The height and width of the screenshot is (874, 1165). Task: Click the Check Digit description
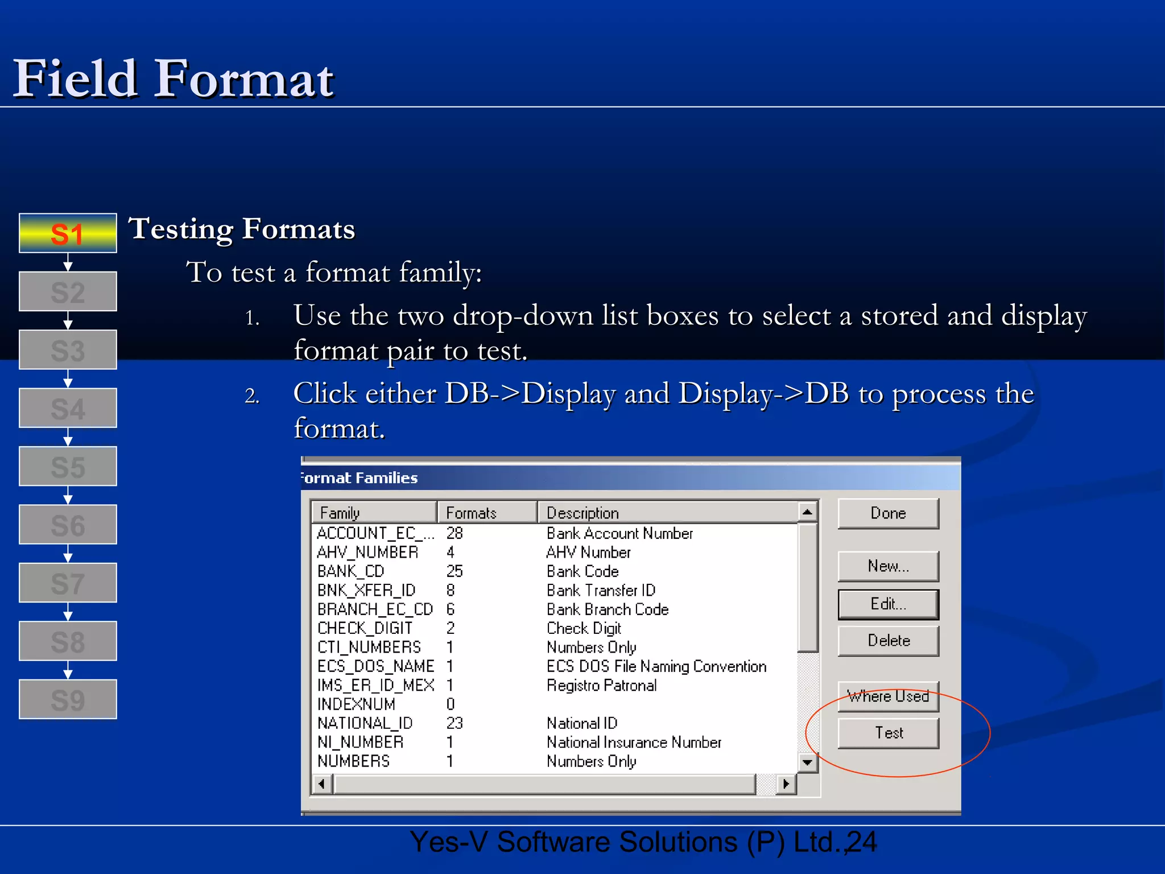(584, 629)
